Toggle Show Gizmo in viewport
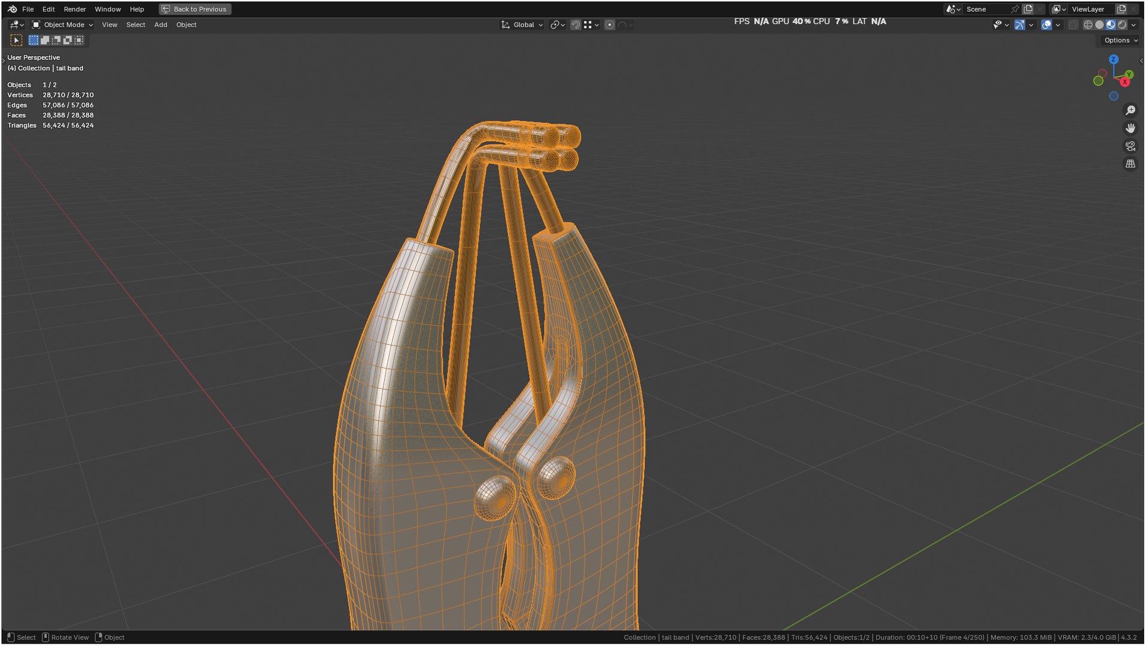 1020,25
